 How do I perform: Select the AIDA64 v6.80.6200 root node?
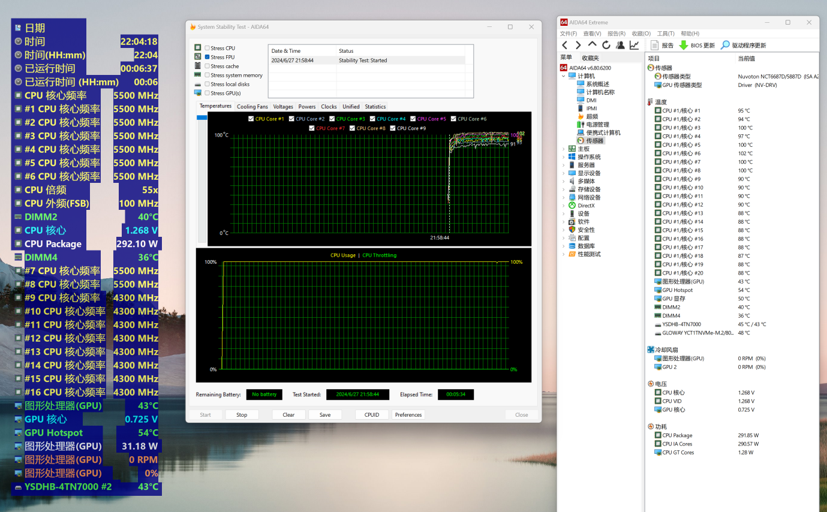click(585, 68)
